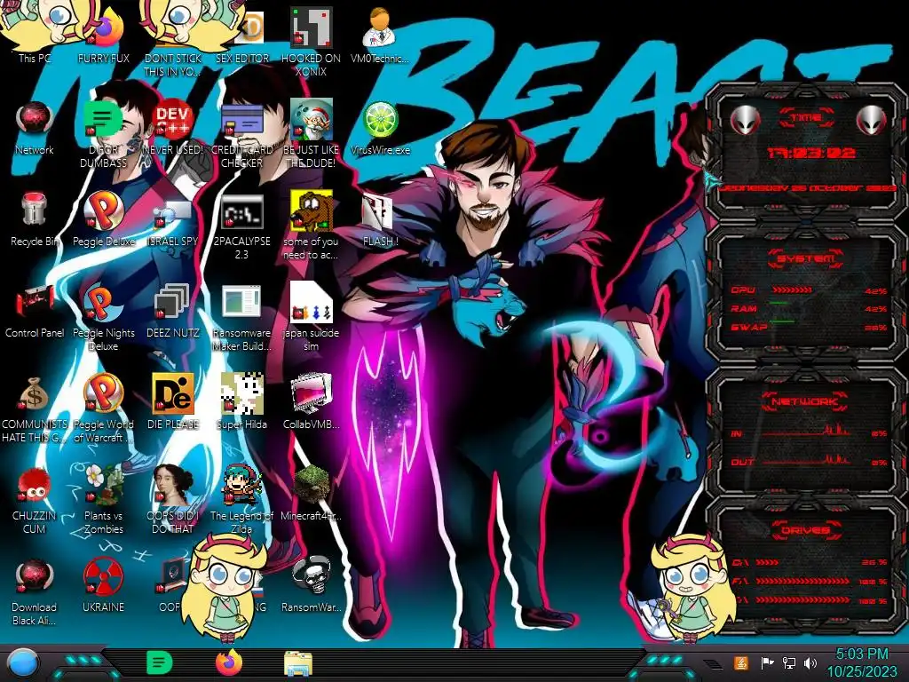Click the digital clock readout in TIME widget
Image resolution: width=909 pixels, height=682 pixels.
[811, 153]
